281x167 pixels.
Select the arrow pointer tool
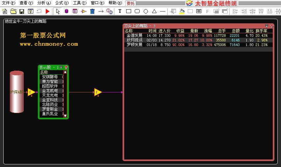(x=58, y=12)
